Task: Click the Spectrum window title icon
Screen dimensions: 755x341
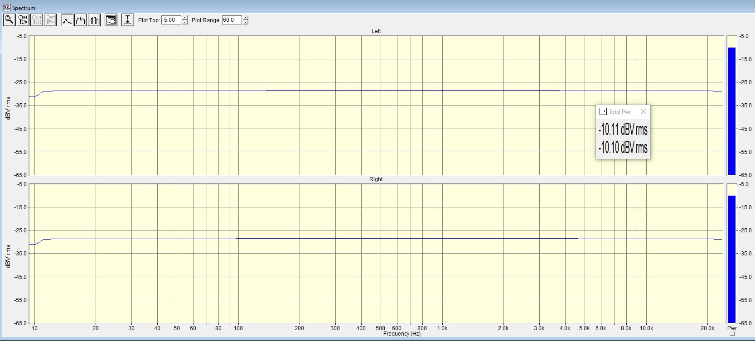Action: (x=6, y=8)
